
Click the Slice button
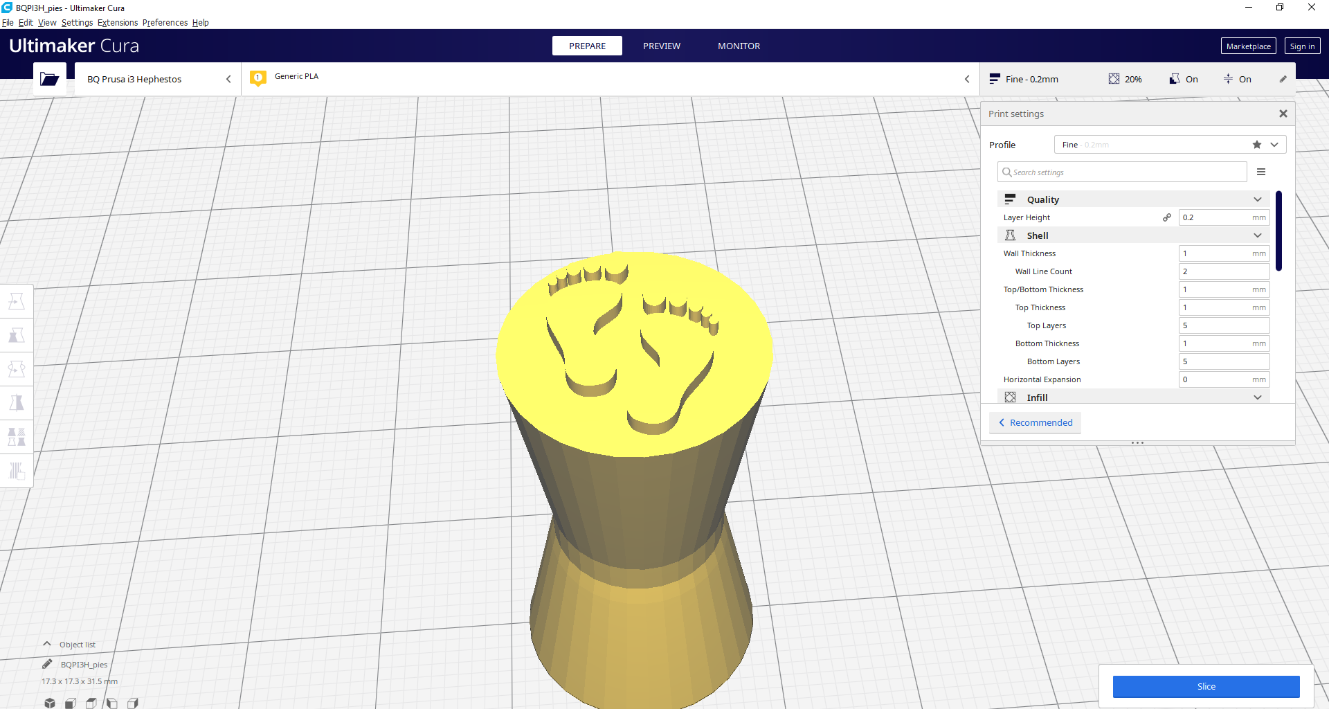click(1206, 686)
